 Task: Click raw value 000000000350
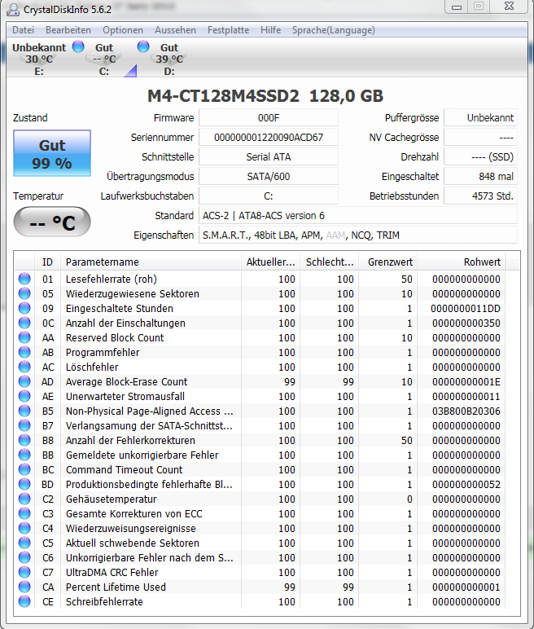click(x=466, y=323)
